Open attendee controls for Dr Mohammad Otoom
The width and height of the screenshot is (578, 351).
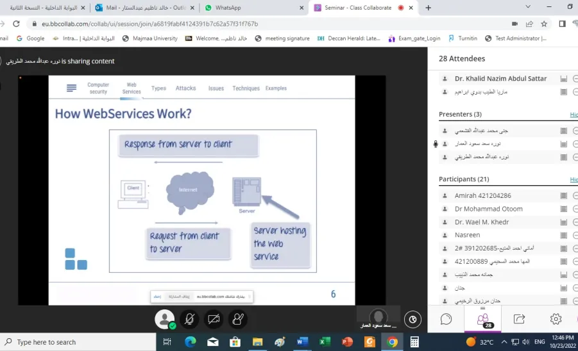(575, 209)
